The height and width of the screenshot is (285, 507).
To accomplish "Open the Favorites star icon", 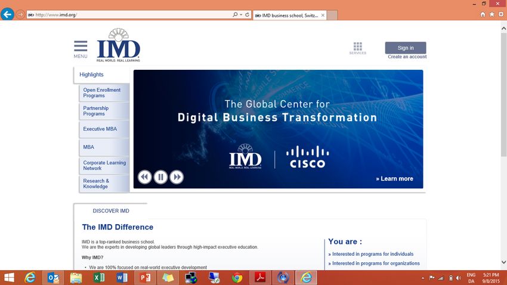I will point(492,14).
